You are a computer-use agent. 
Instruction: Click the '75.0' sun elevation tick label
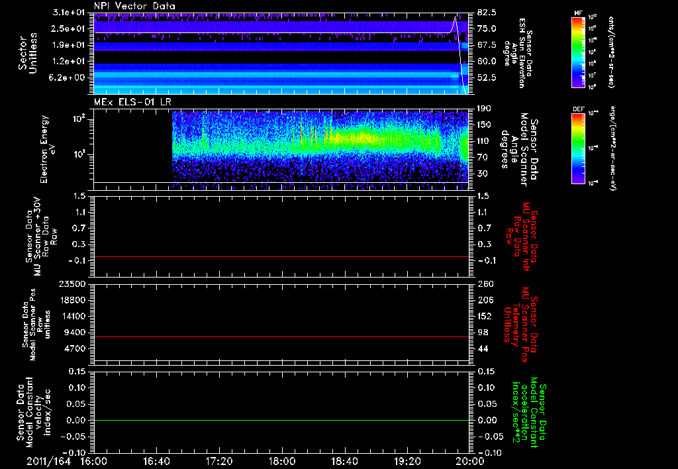click(487, 28)
